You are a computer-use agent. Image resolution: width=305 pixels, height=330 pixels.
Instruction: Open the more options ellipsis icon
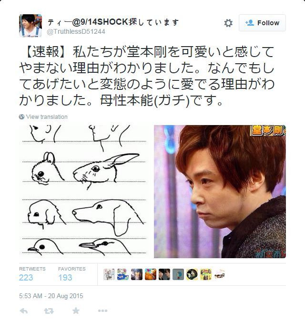click(102, 311)
